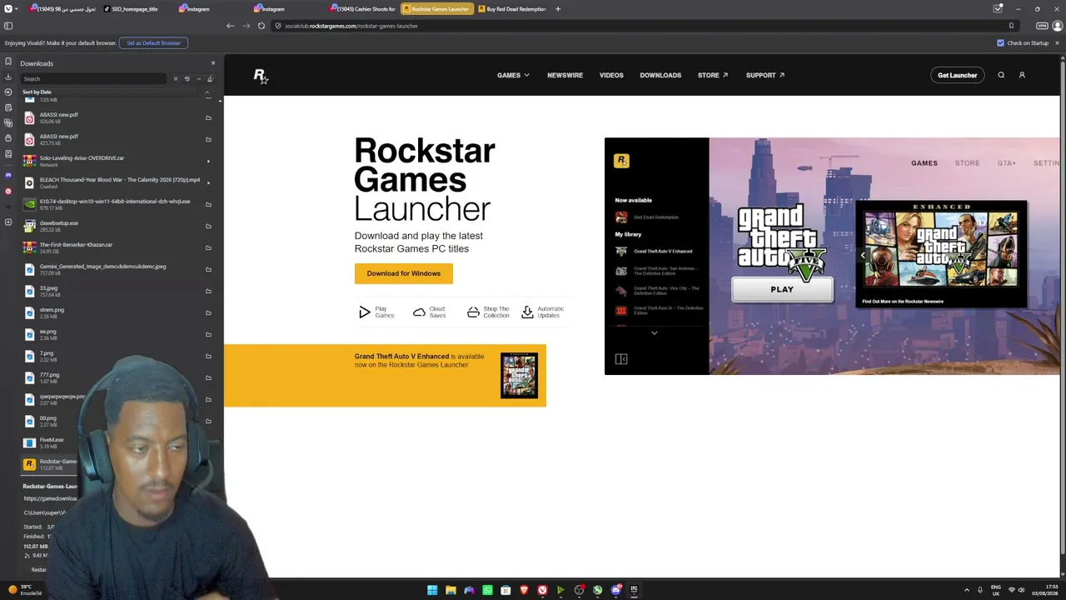1066x600 pixels.
Task: Expand the GAMES navigation dropdown
Action: [x=513, y=75]
